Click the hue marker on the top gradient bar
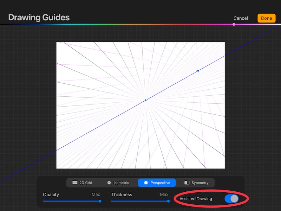Viewport: 281px width, 211px height. pos(234,24)
